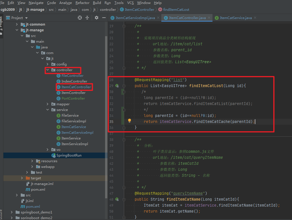Select ItemServiceImpl in the tree
Image resolution: width=292 pixels, height=220 pixels.
click(75, 144)
